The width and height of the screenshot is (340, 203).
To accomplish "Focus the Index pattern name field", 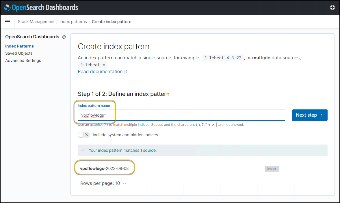I will tap(181, 115).
